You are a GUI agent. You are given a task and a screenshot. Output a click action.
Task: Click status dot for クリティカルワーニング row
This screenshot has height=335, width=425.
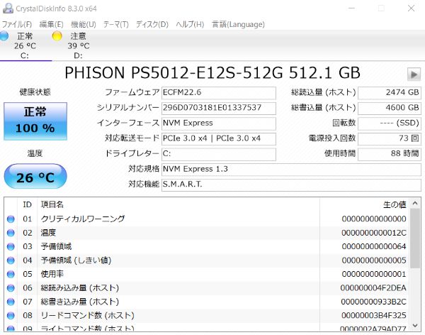(11, 219)
